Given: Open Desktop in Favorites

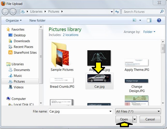Looking at the screenshot, I should click(x=19, y=35).
